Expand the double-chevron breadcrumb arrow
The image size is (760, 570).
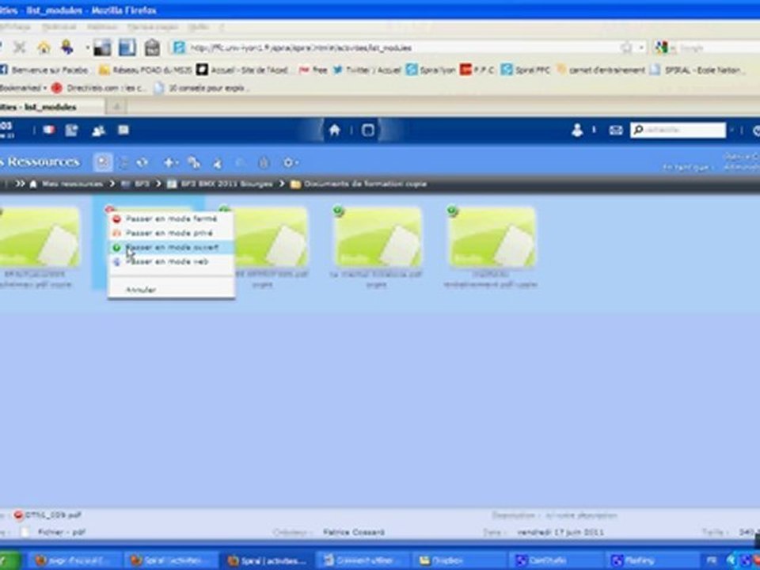coord(20,184)
